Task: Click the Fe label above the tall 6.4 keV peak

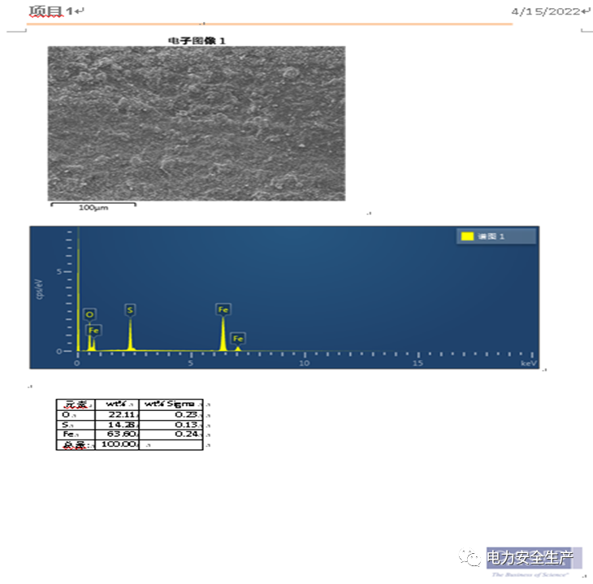Action: point(223,309)
